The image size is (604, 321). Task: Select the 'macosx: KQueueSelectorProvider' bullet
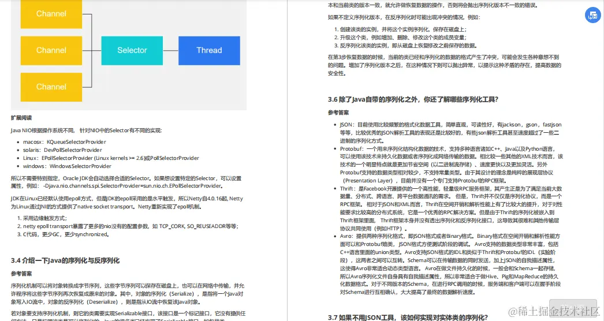tap(64, 142)
